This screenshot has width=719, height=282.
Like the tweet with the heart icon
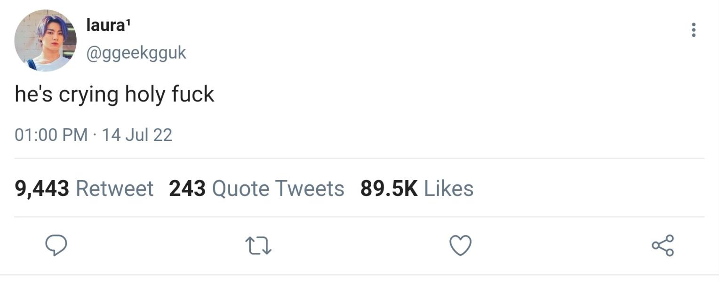pos(460,245)
